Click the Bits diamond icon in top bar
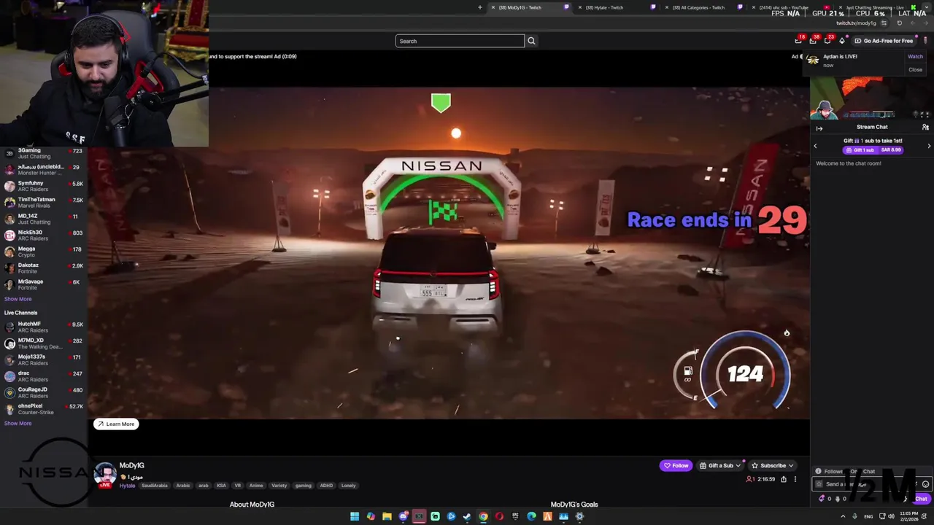The width and height of the screenshot is (934, 525). pos(842,41)
